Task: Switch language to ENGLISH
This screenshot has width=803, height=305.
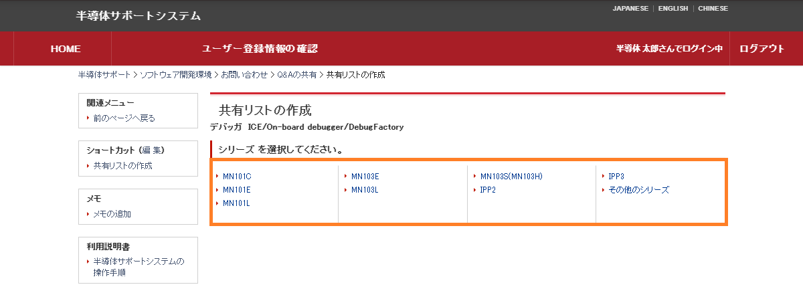Action: [x=673, y=9]
